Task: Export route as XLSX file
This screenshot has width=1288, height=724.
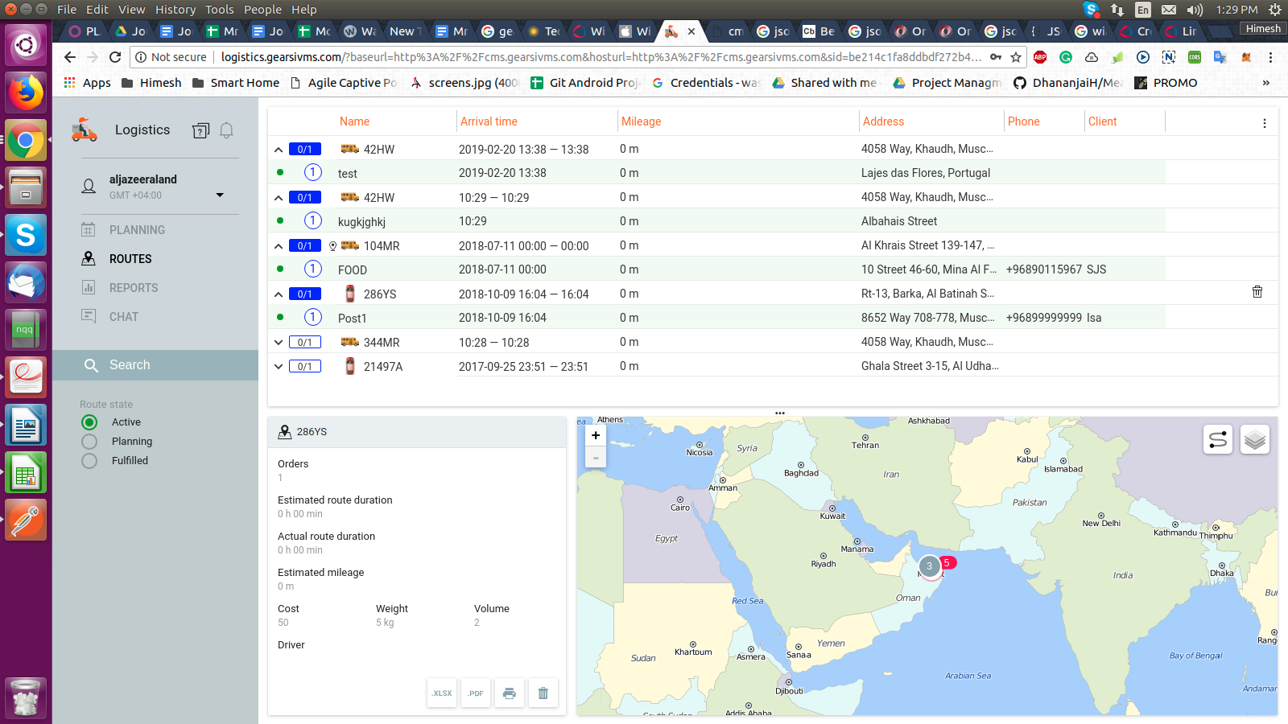Action: pyautogui.click(x=442, y=693)
